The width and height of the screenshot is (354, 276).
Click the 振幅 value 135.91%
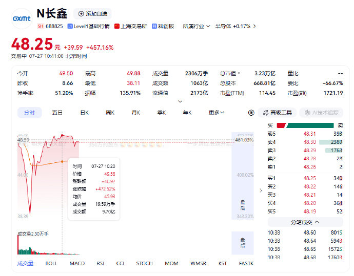130,93
